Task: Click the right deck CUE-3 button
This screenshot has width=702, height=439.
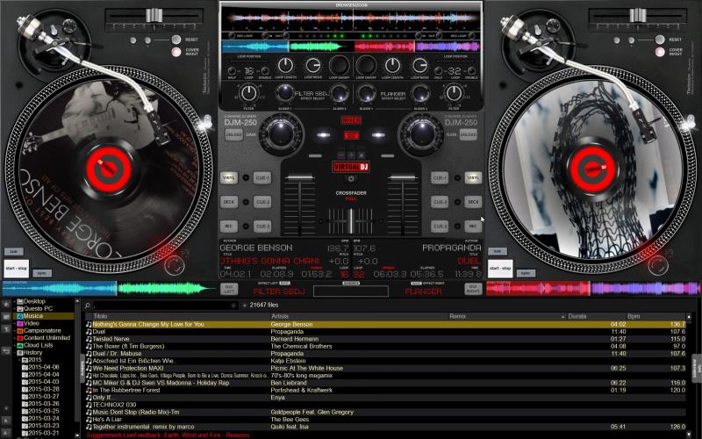Action: point(440,227)
